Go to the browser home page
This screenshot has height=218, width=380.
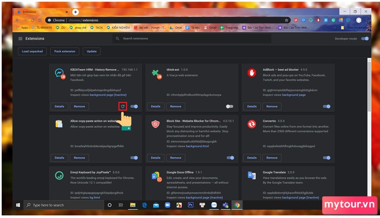[40, 21]
